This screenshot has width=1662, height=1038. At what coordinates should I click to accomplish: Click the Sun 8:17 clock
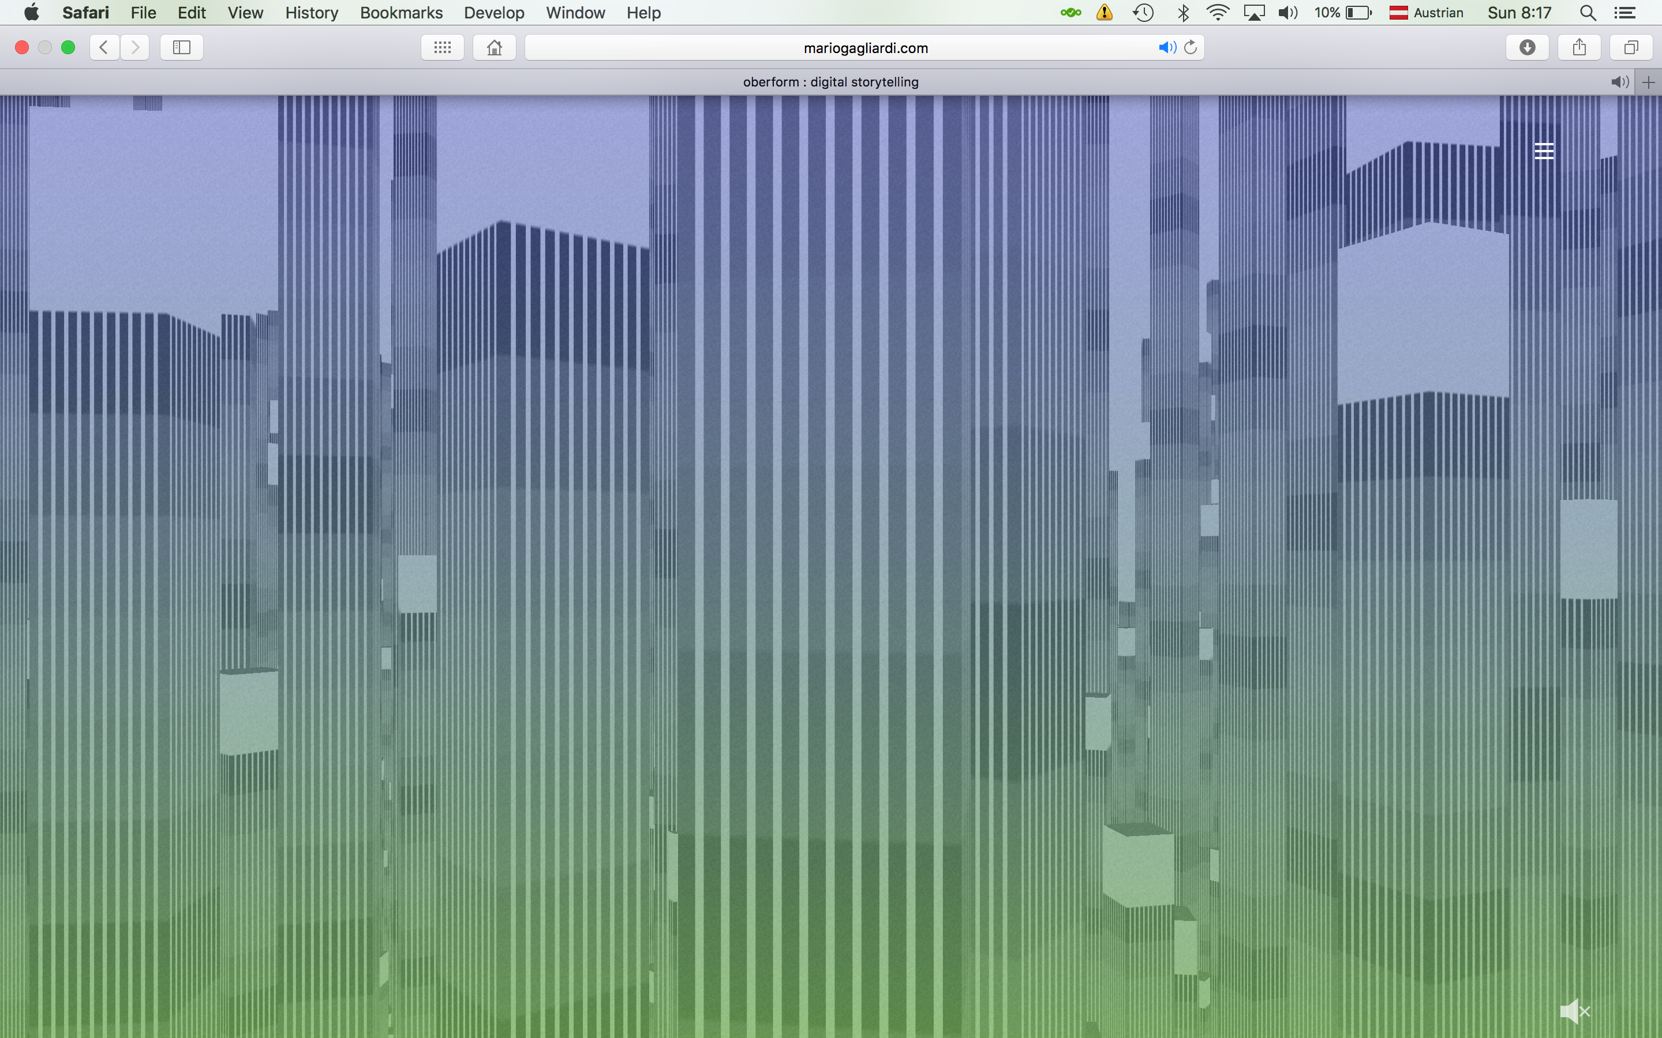pos(1519,12)
